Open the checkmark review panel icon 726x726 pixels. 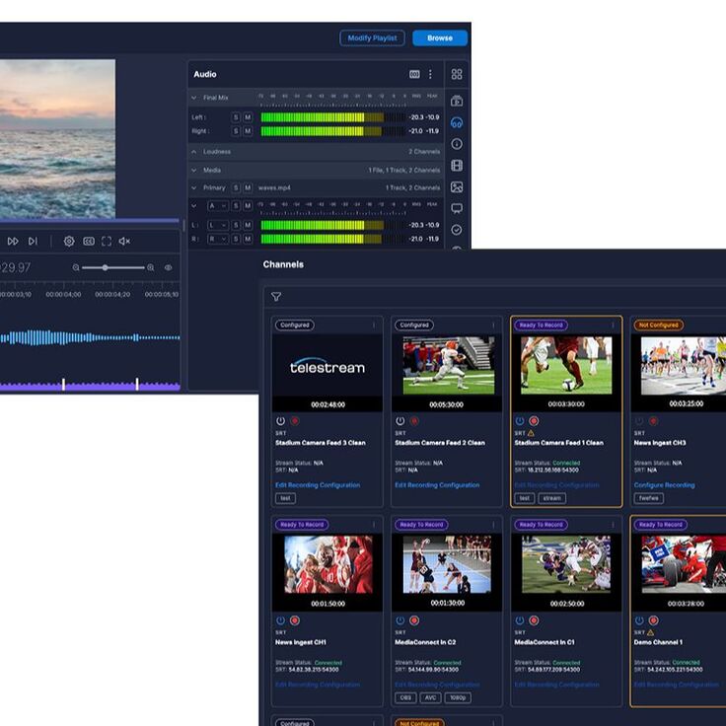(457, 230)
